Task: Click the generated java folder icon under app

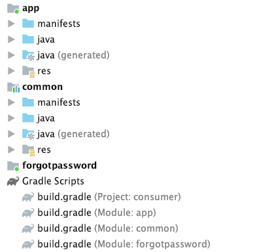Action: pyautogui.click(x=28, y=55)
